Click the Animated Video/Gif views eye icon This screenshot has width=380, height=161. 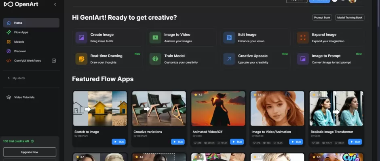(205, 143)
